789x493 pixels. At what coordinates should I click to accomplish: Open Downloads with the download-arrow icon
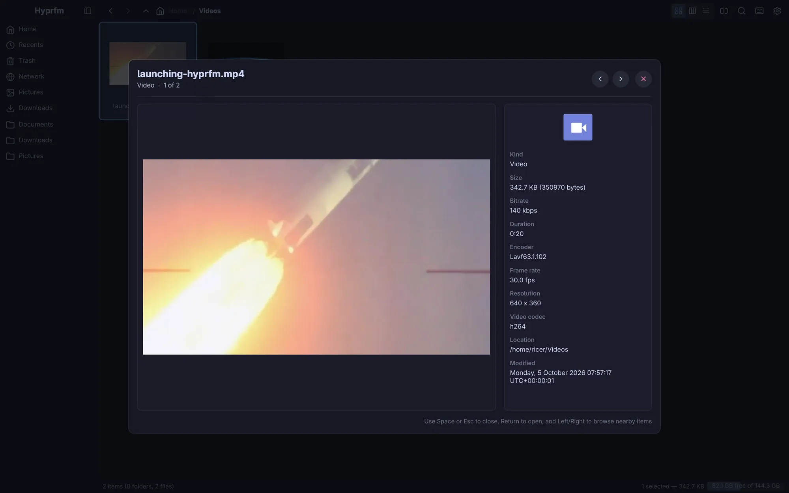pos(49,108)
